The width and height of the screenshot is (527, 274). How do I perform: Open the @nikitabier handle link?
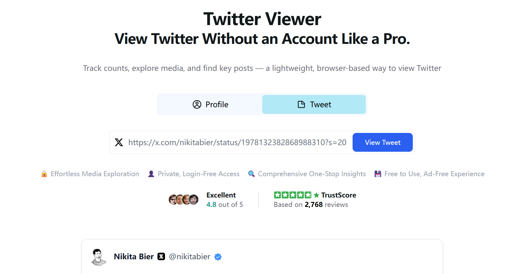189,257
